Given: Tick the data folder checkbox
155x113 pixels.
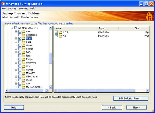Looking at the screenshot, I should pyautogui.click(x=20, y=42).
